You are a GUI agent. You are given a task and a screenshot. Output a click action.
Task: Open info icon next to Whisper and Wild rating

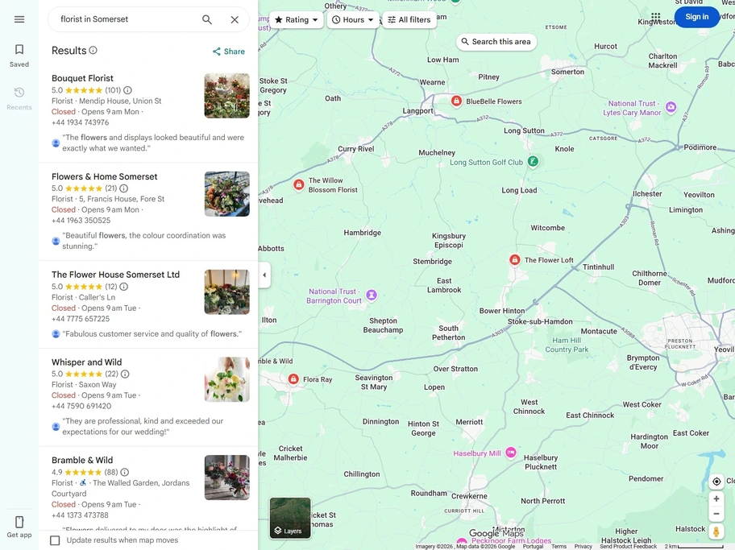coord(125,374)
